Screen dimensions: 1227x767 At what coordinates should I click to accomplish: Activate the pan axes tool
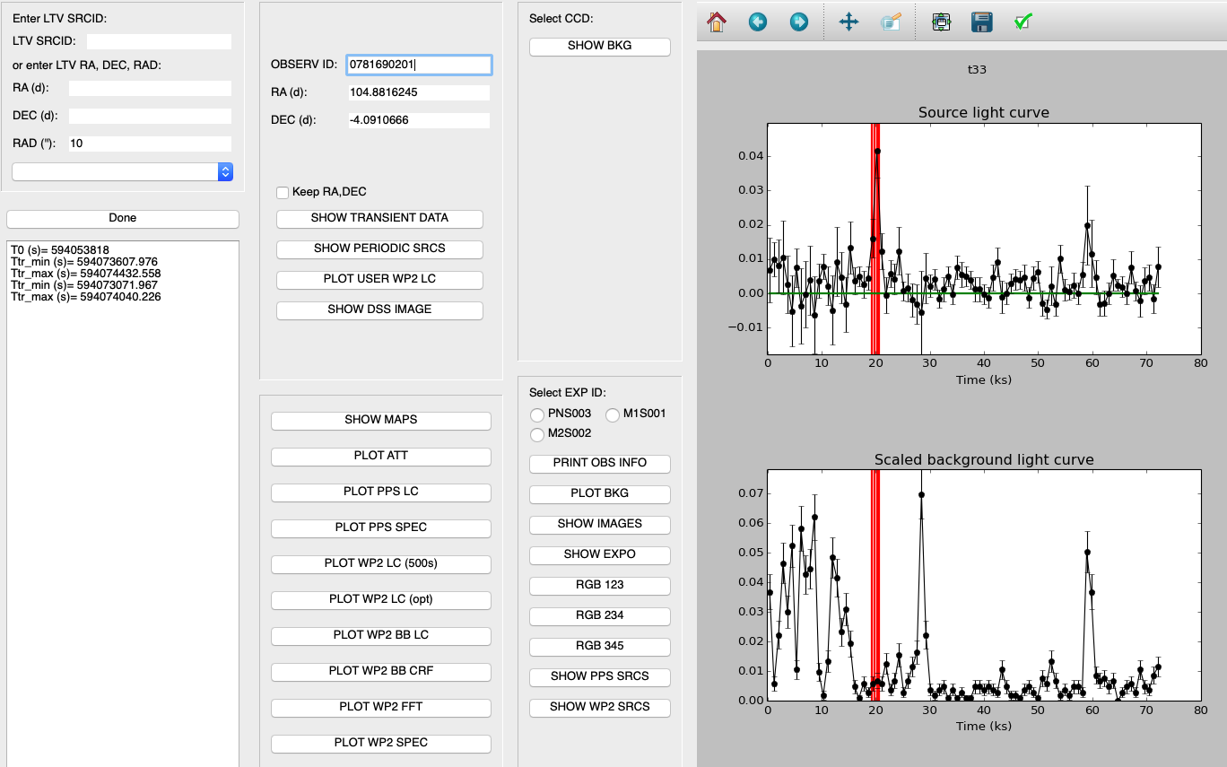tap(848, 22)
